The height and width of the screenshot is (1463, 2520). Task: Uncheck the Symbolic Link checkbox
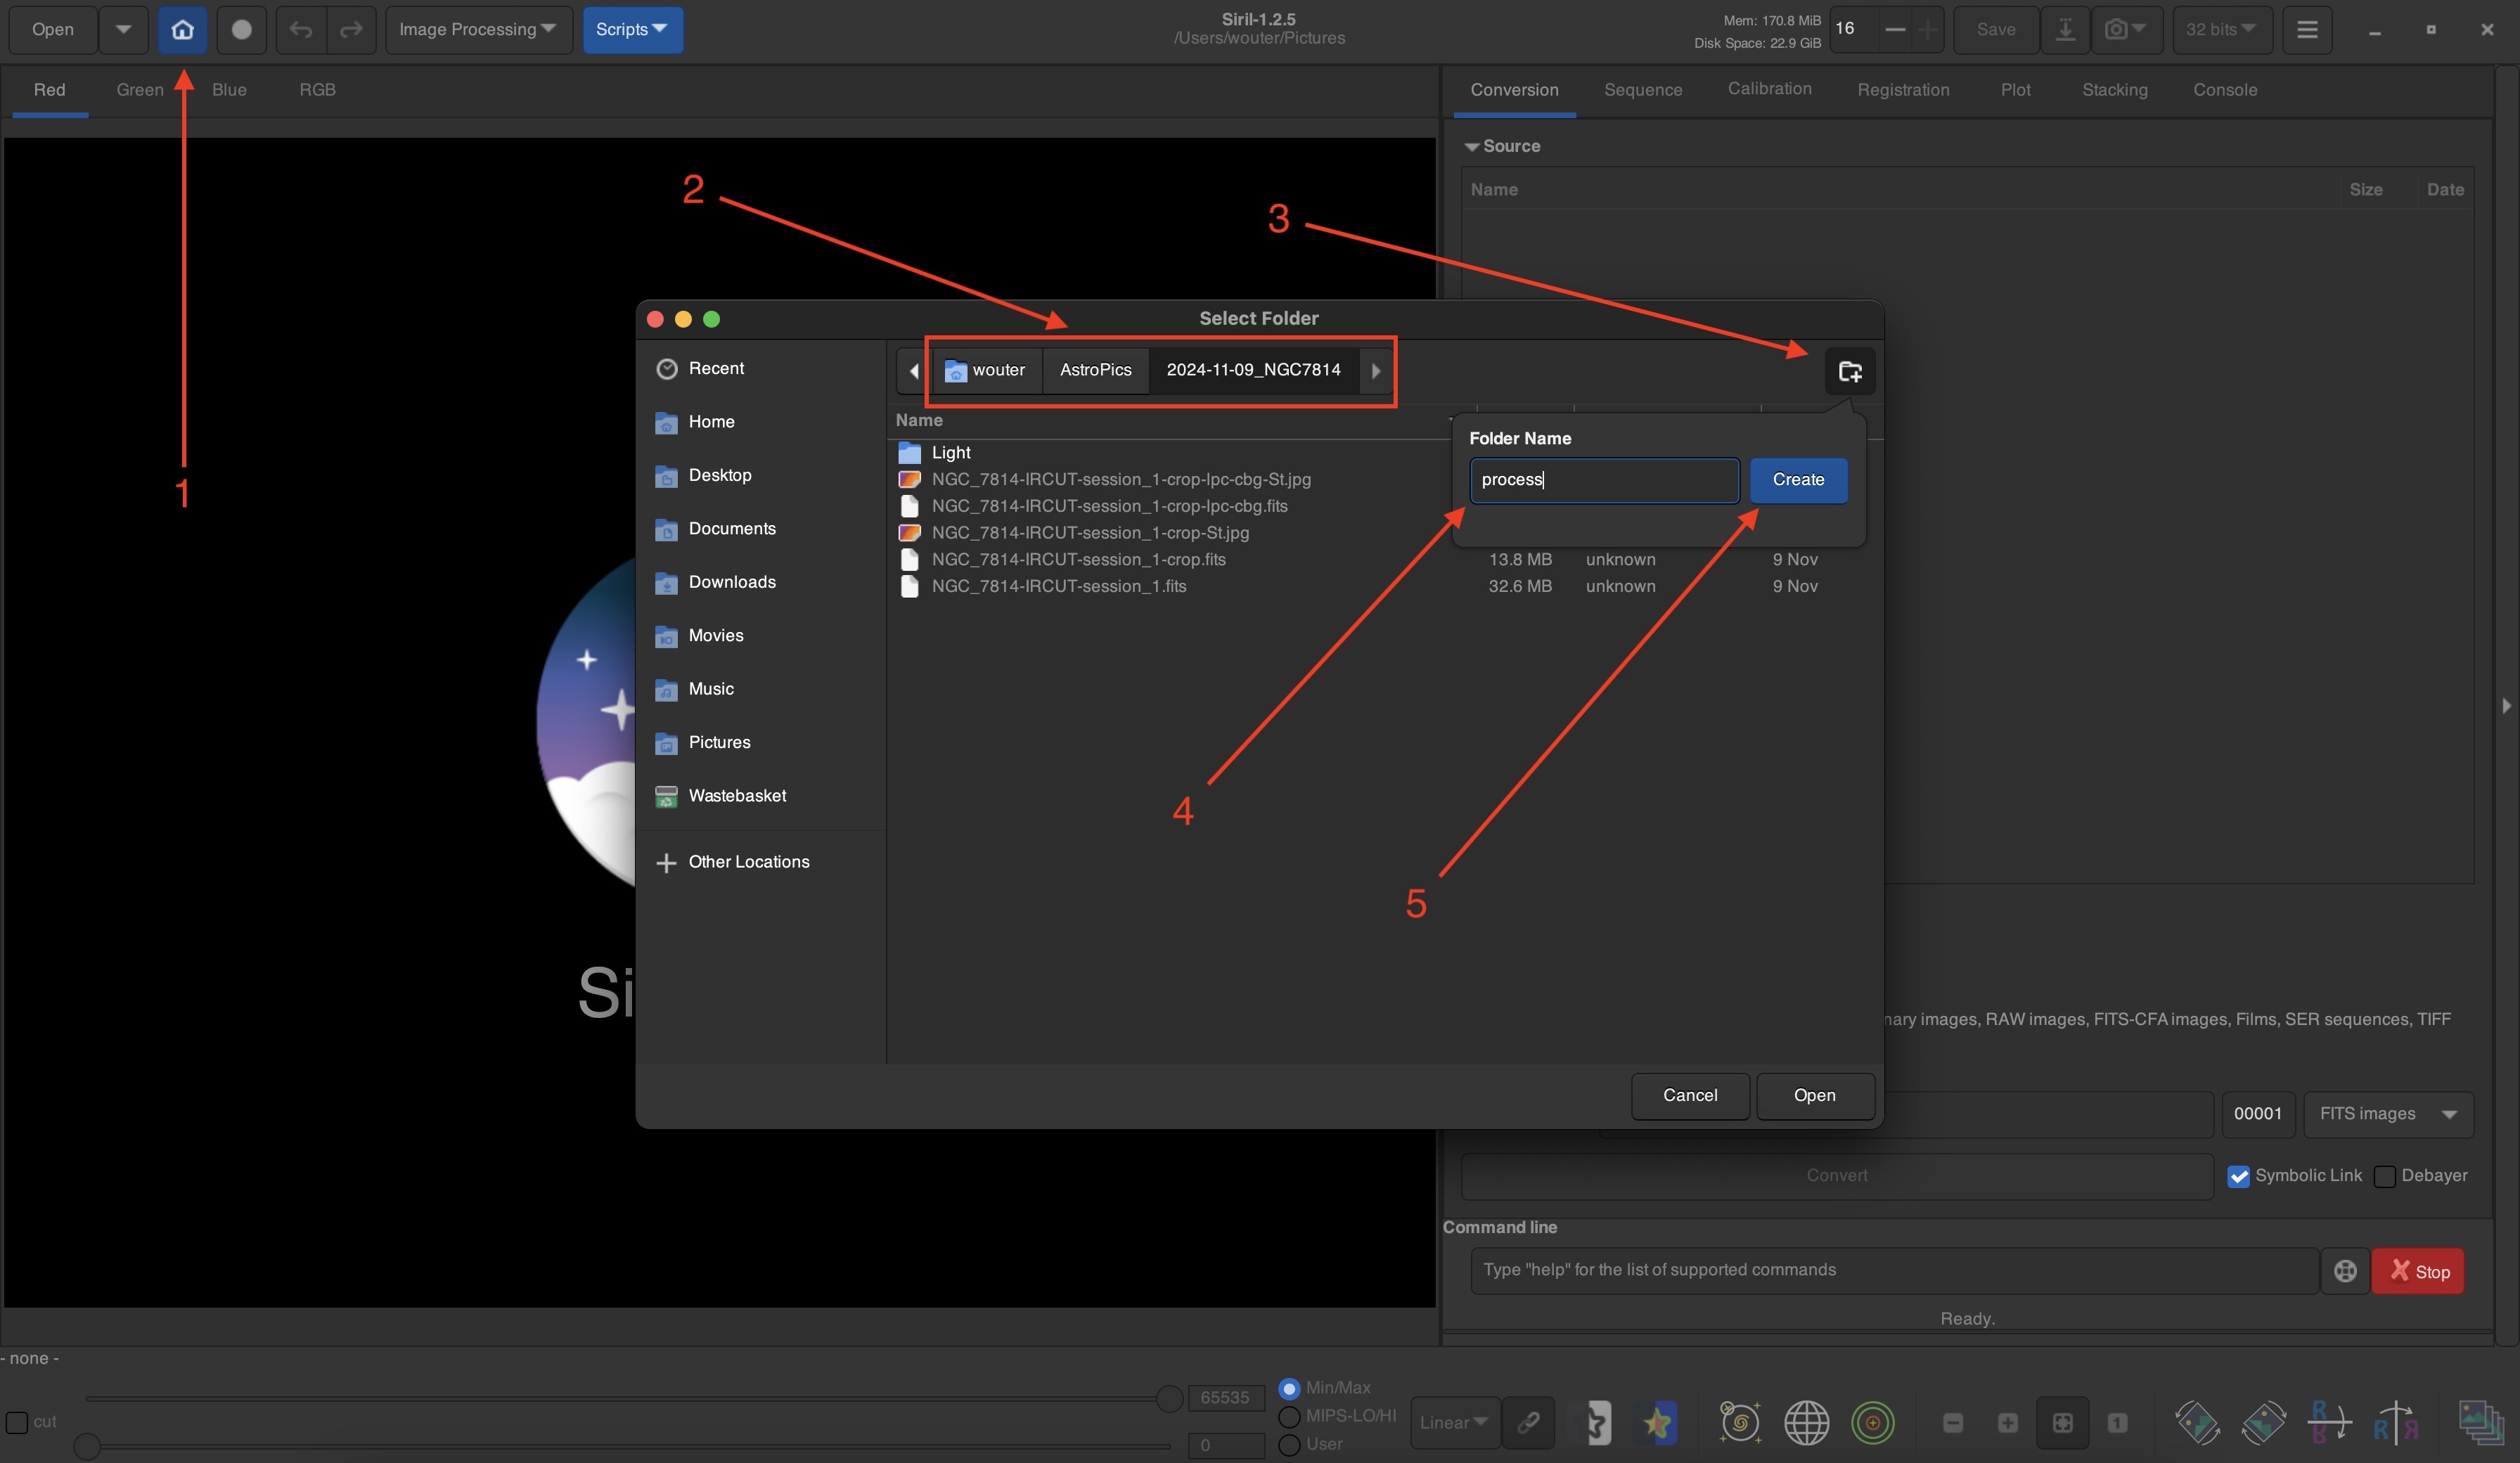coord(2238,1176)
